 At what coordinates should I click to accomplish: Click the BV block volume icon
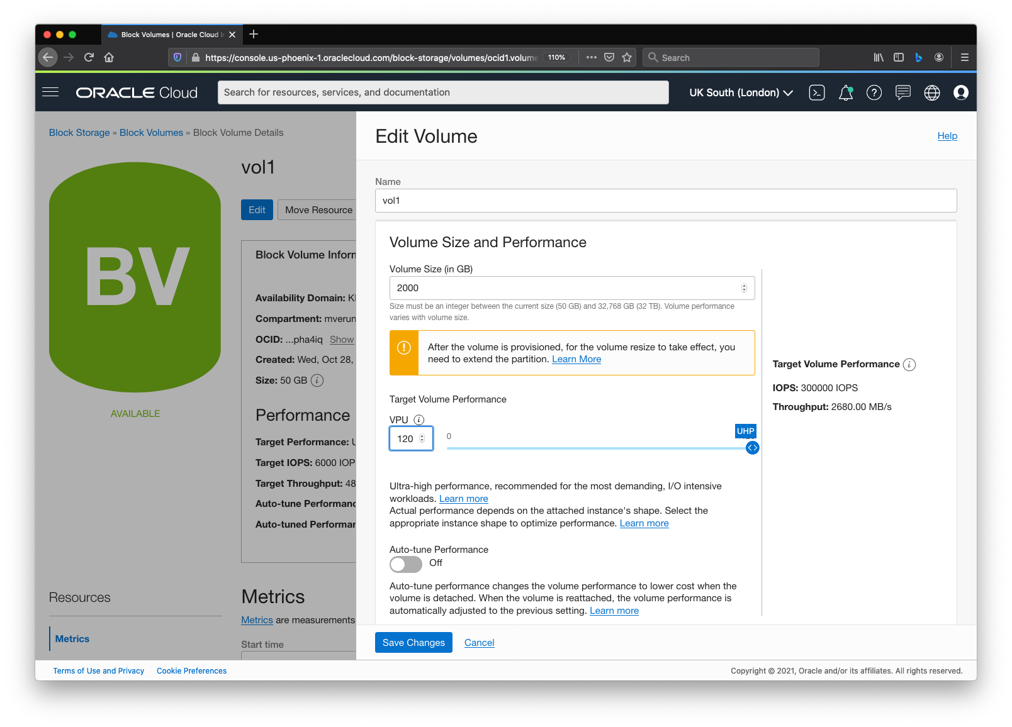135,277
